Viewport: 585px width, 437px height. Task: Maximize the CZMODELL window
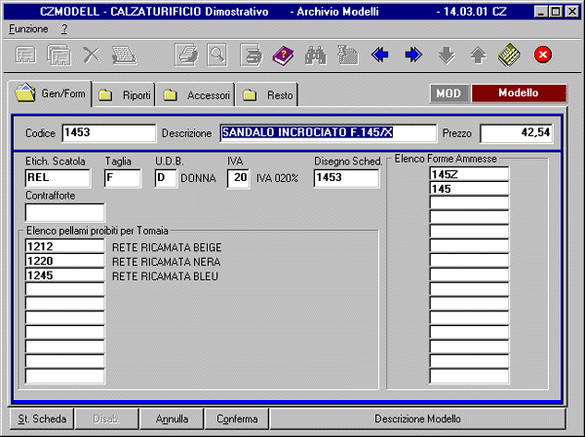(x=556, y=12)
